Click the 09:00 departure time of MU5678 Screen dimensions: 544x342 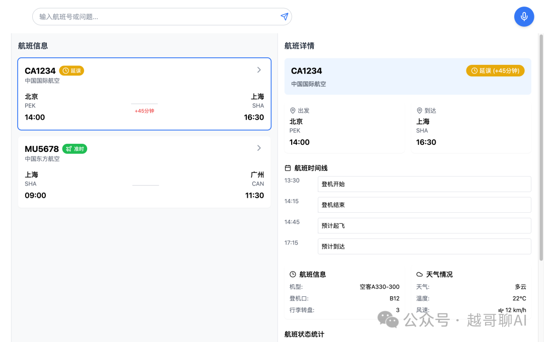(x=35, y=196)
